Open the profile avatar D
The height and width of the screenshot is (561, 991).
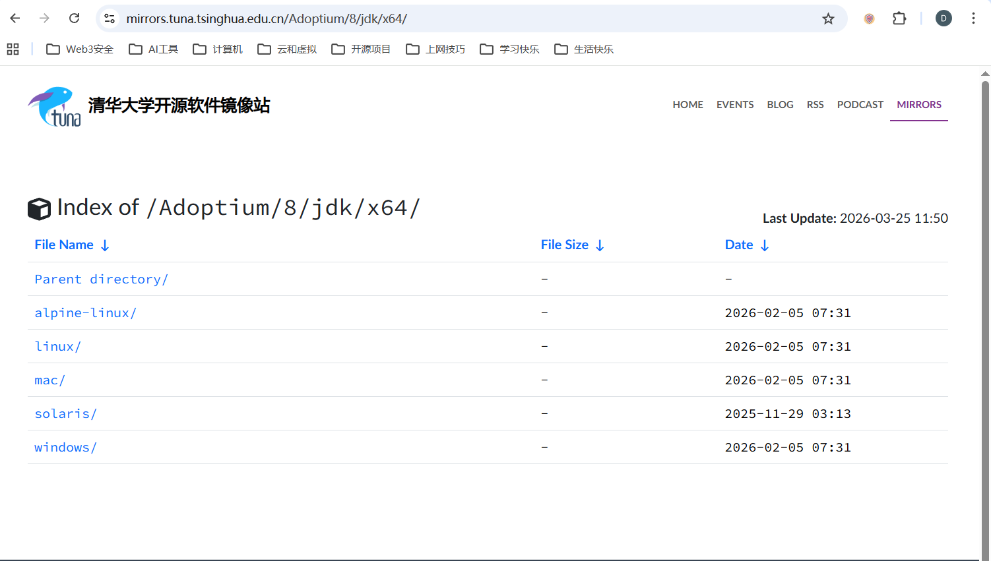pos(943,18)
